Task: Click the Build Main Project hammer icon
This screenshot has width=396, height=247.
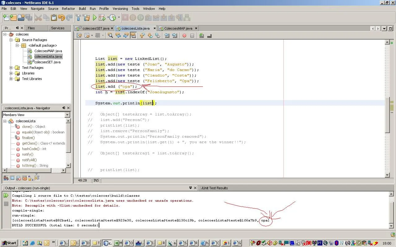Action: coord(79,18)
